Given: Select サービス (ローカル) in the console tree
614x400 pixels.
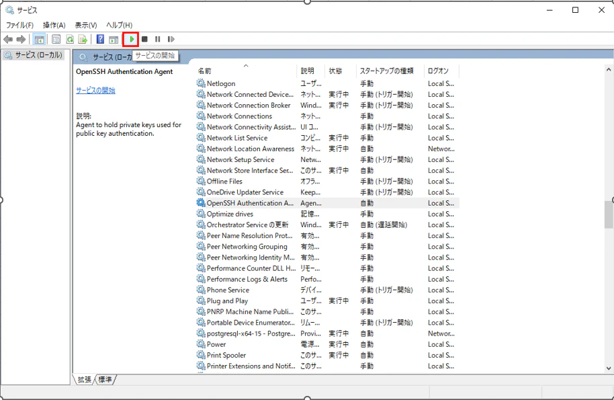Looking at the screenshot, I should tap(34, 55).
